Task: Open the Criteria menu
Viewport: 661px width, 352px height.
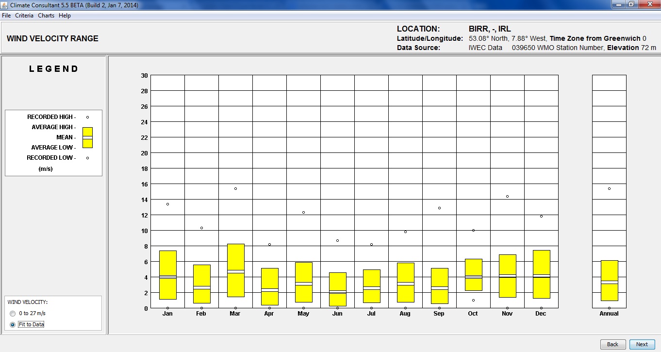Action: click(24, 16)
